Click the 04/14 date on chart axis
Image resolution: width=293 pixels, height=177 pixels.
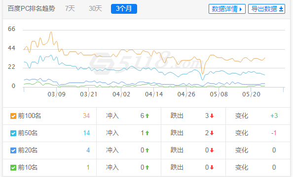(x=154, y=94)
